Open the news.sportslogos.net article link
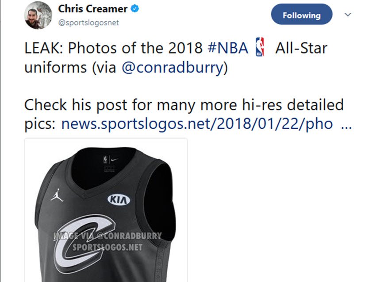This screenshot has height=282, width=376. [197, 124]
